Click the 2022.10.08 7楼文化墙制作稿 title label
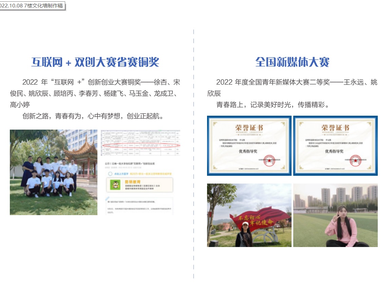Screen dimensions: 391x284 tap(32, 6)
